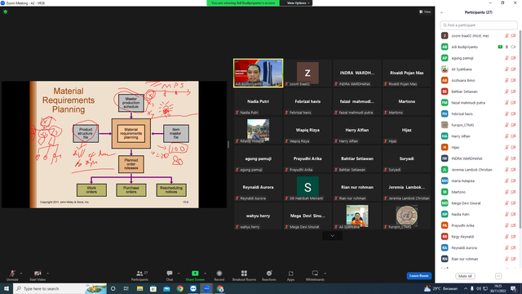Expand the audio options arrow next to Unmute
This screenshot has width=522, height=294.
pyautogui.click(x=21, y=274)
